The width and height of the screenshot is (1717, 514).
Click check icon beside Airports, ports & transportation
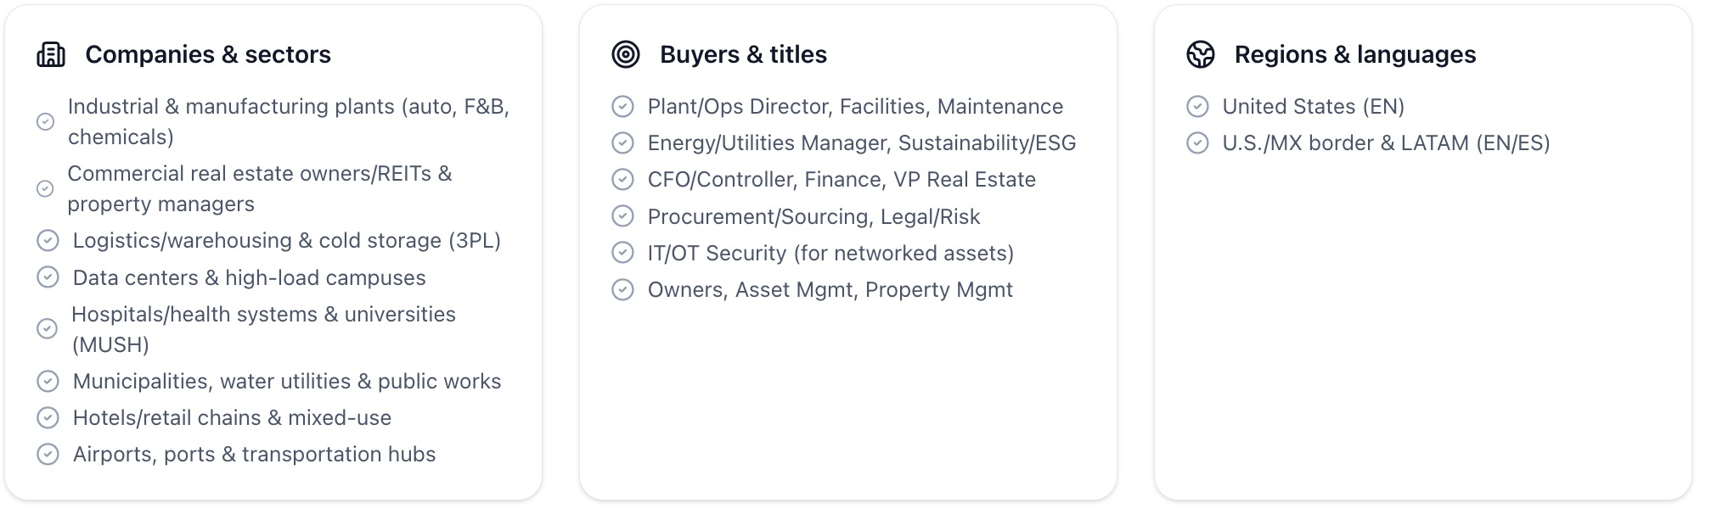(48, 455)
